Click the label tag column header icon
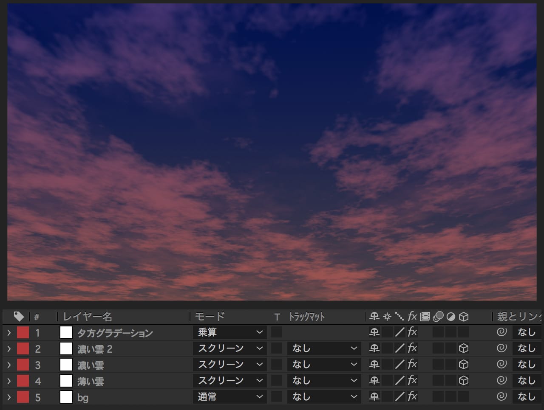544x410 pixels. point(19,316)
